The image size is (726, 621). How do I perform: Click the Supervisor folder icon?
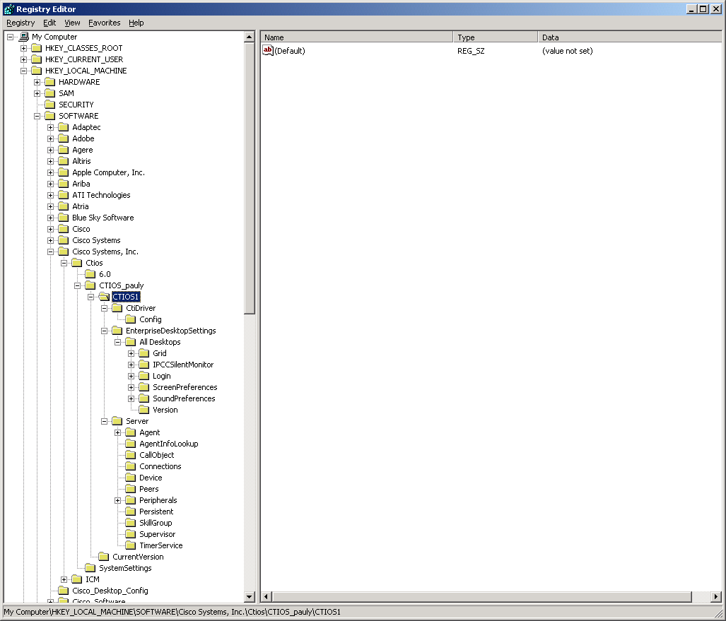131,535
